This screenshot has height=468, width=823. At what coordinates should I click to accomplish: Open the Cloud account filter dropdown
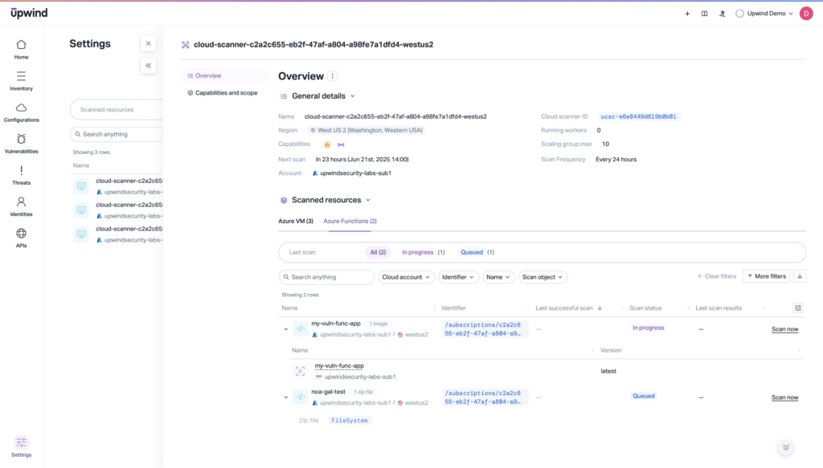tap(406, 277)
